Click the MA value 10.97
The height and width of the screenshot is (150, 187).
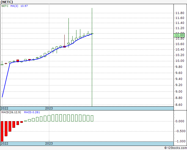pos(24,6)
